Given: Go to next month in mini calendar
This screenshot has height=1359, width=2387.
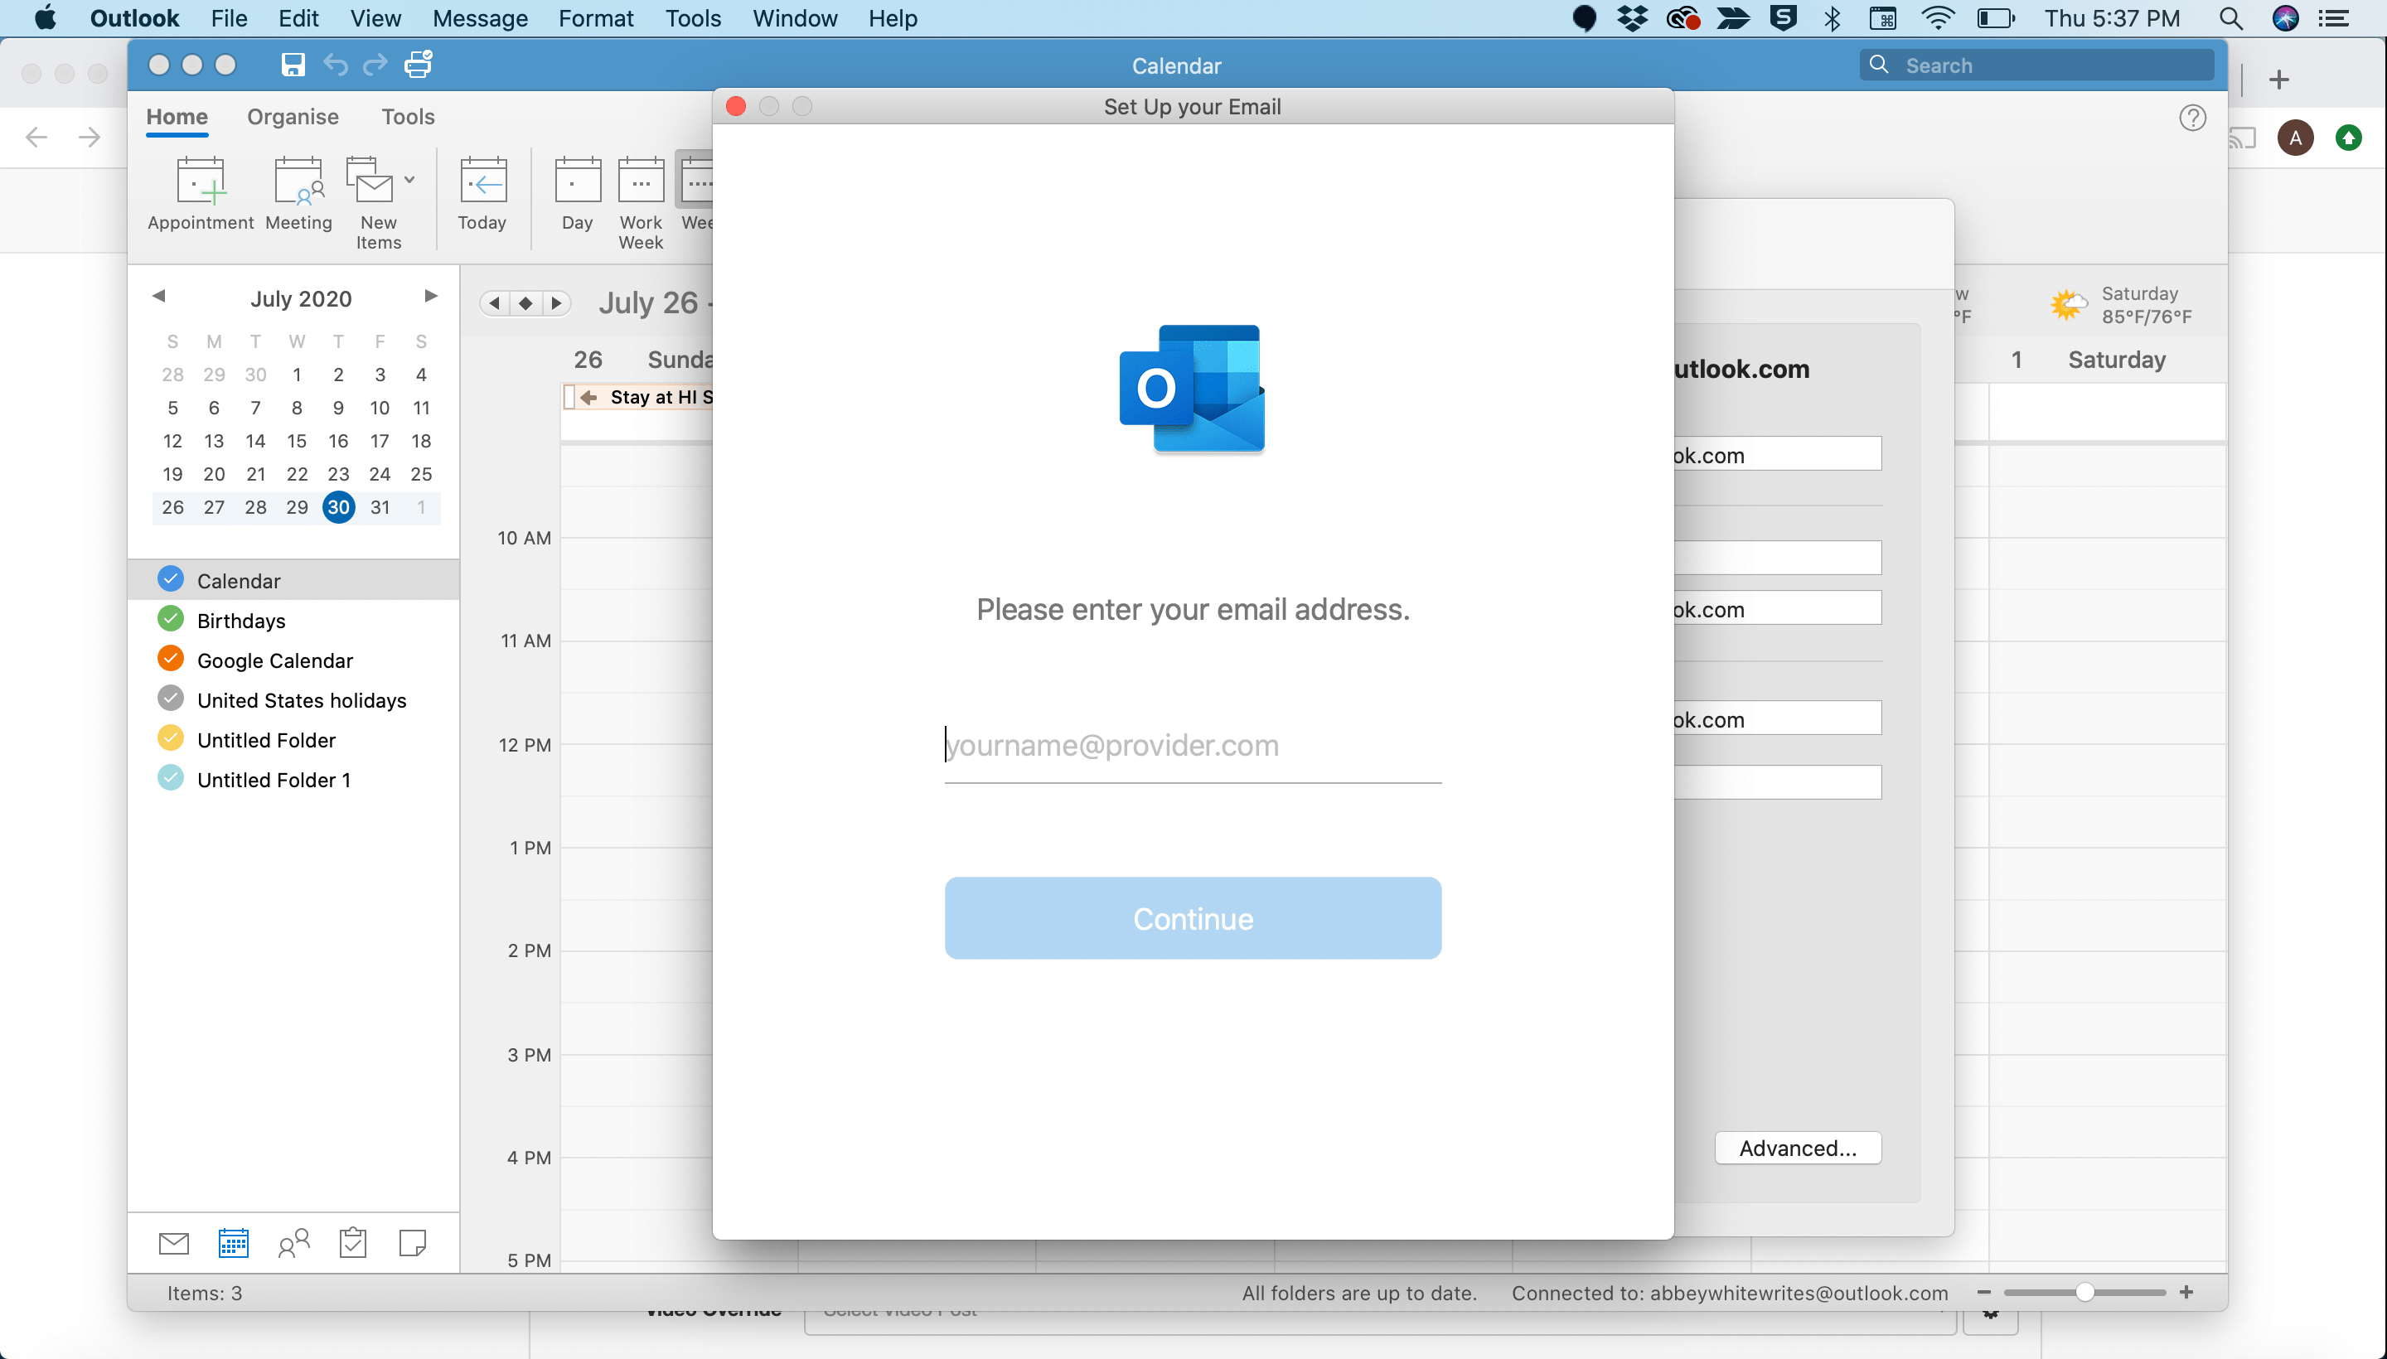Looking at the screenshot, I should pyautogui.click(x=430, y=296).
